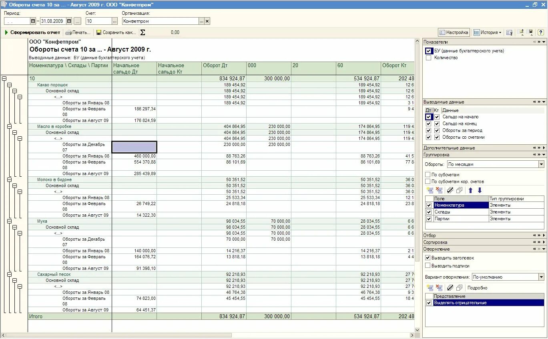Click the period selection ellipsis button
This screenshot has height=339, width=548.
(78, 21)
